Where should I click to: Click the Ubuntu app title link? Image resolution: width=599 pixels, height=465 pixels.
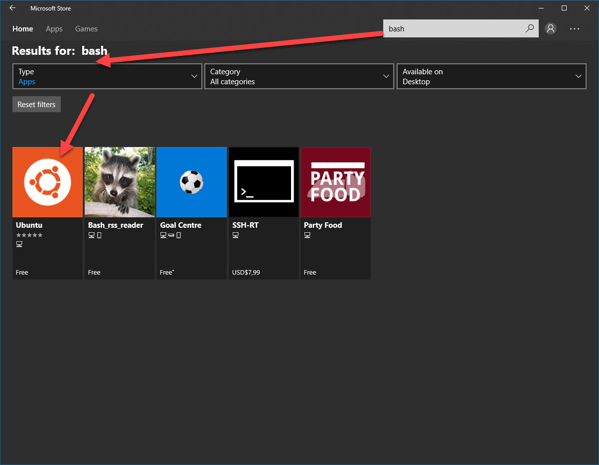pyautogui.click(x=29, y=225)
